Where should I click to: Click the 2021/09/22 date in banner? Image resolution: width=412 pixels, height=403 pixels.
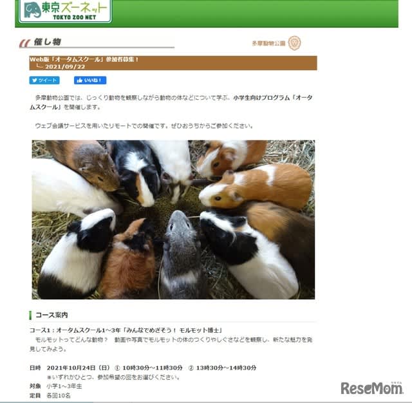(65, 67)
